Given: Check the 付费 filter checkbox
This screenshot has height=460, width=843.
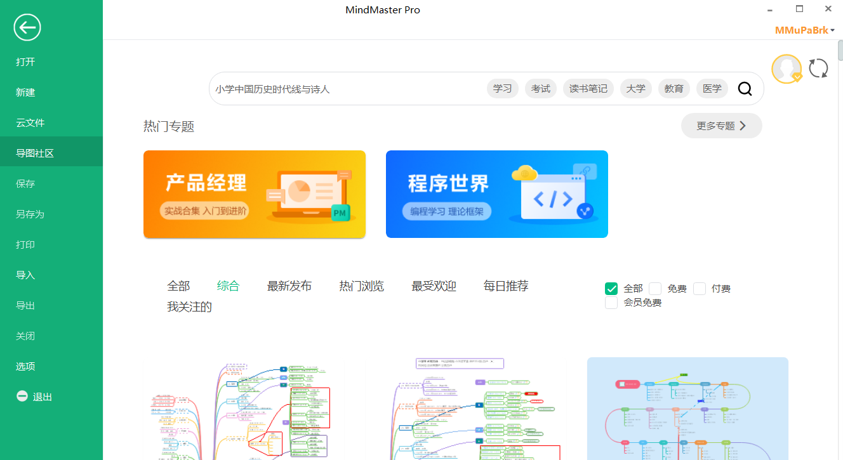Looking at the screenshot, I should point(700,289).
